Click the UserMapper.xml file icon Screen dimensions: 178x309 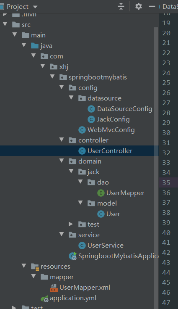(x=54, y=288)
